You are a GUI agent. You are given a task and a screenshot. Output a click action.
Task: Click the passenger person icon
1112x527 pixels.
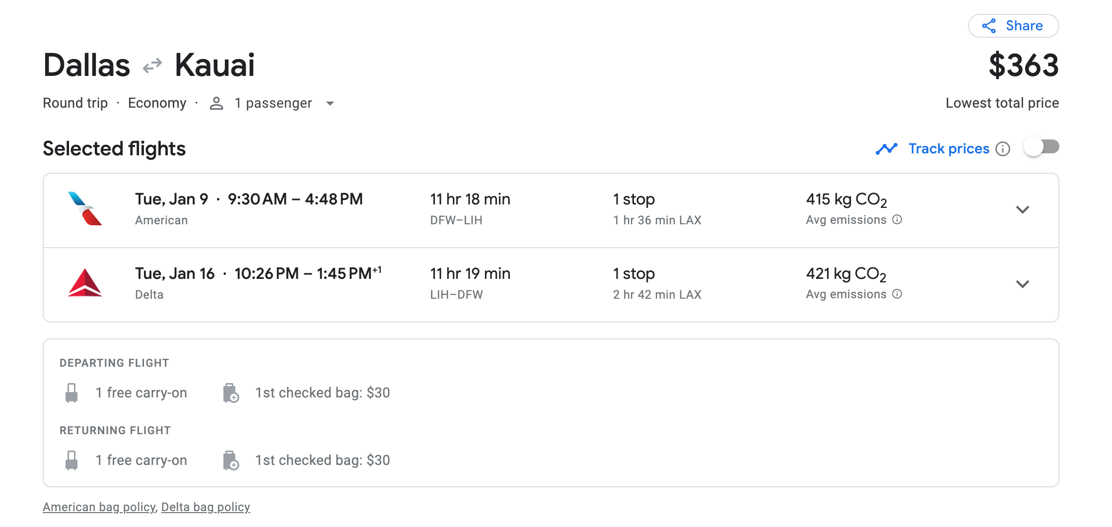click(x=216, y=103)
